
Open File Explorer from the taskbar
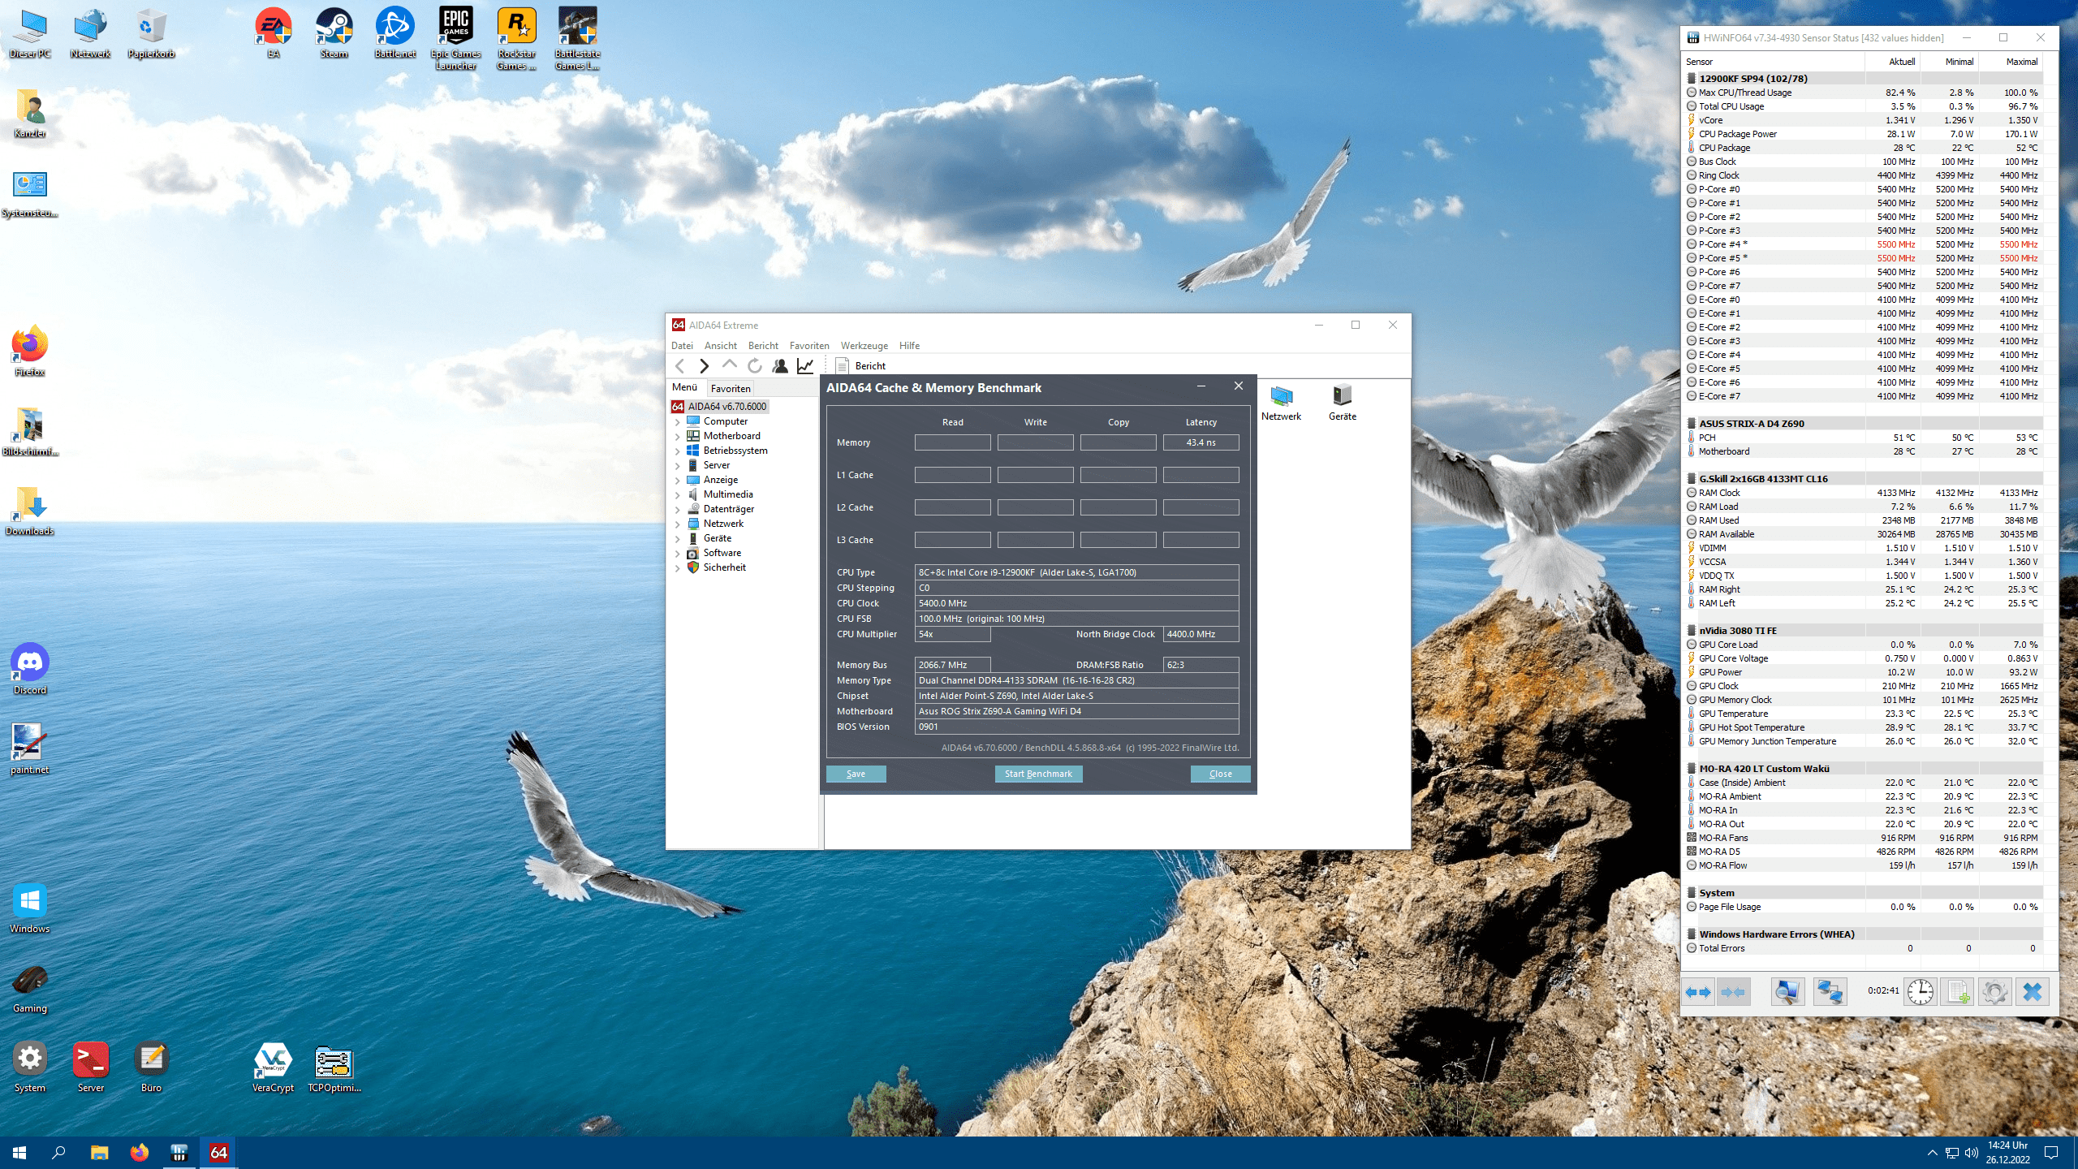pyautogui.click(x=99, y=1153)
